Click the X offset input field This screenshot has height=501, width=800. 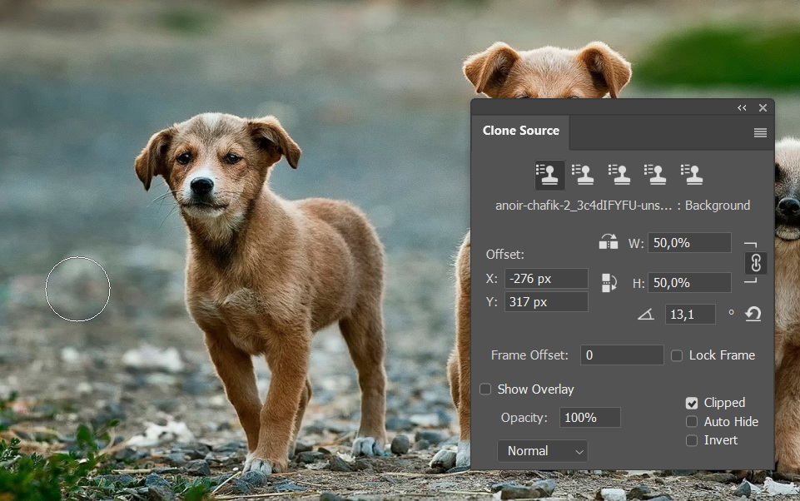[546, 279]
